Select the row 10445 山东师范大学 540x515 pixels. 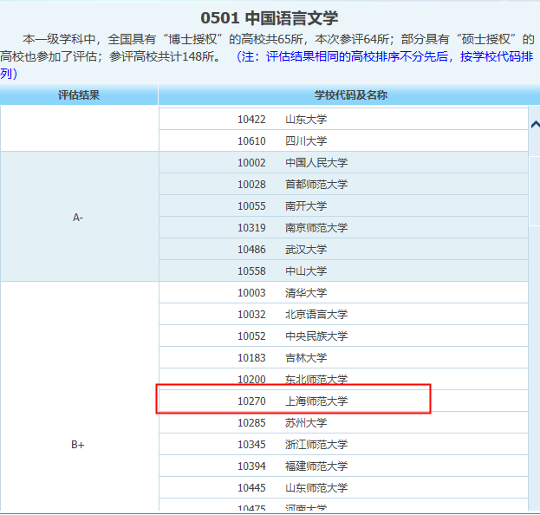click(343, 488)
